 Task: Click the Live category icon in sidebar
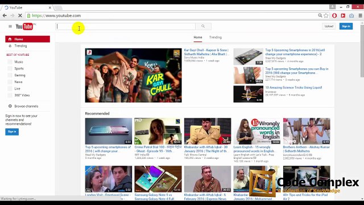click(x=10, y=89)
